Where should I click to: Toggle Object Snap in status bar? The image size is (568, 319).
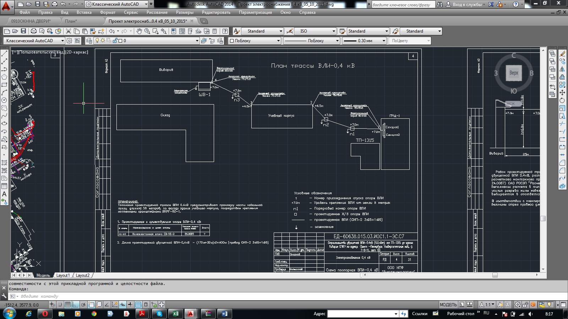(x=91, y=304)
